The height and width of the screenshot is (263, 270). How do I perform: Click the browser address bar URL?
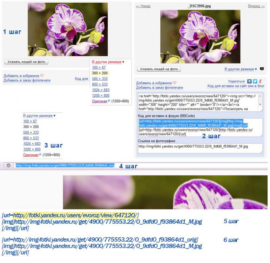(65, 165)
